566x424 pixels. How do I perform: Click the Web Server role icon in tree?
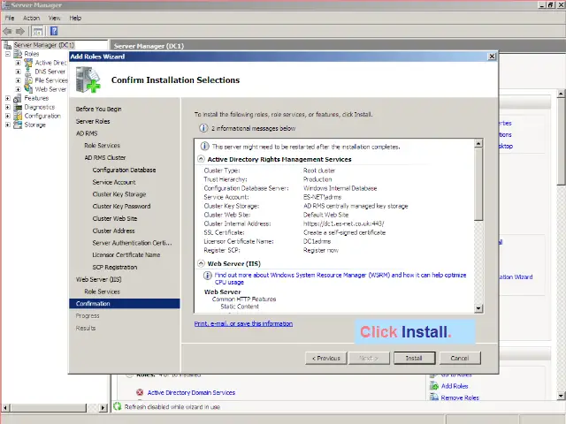pyautogui.click(x=28, y=89)
